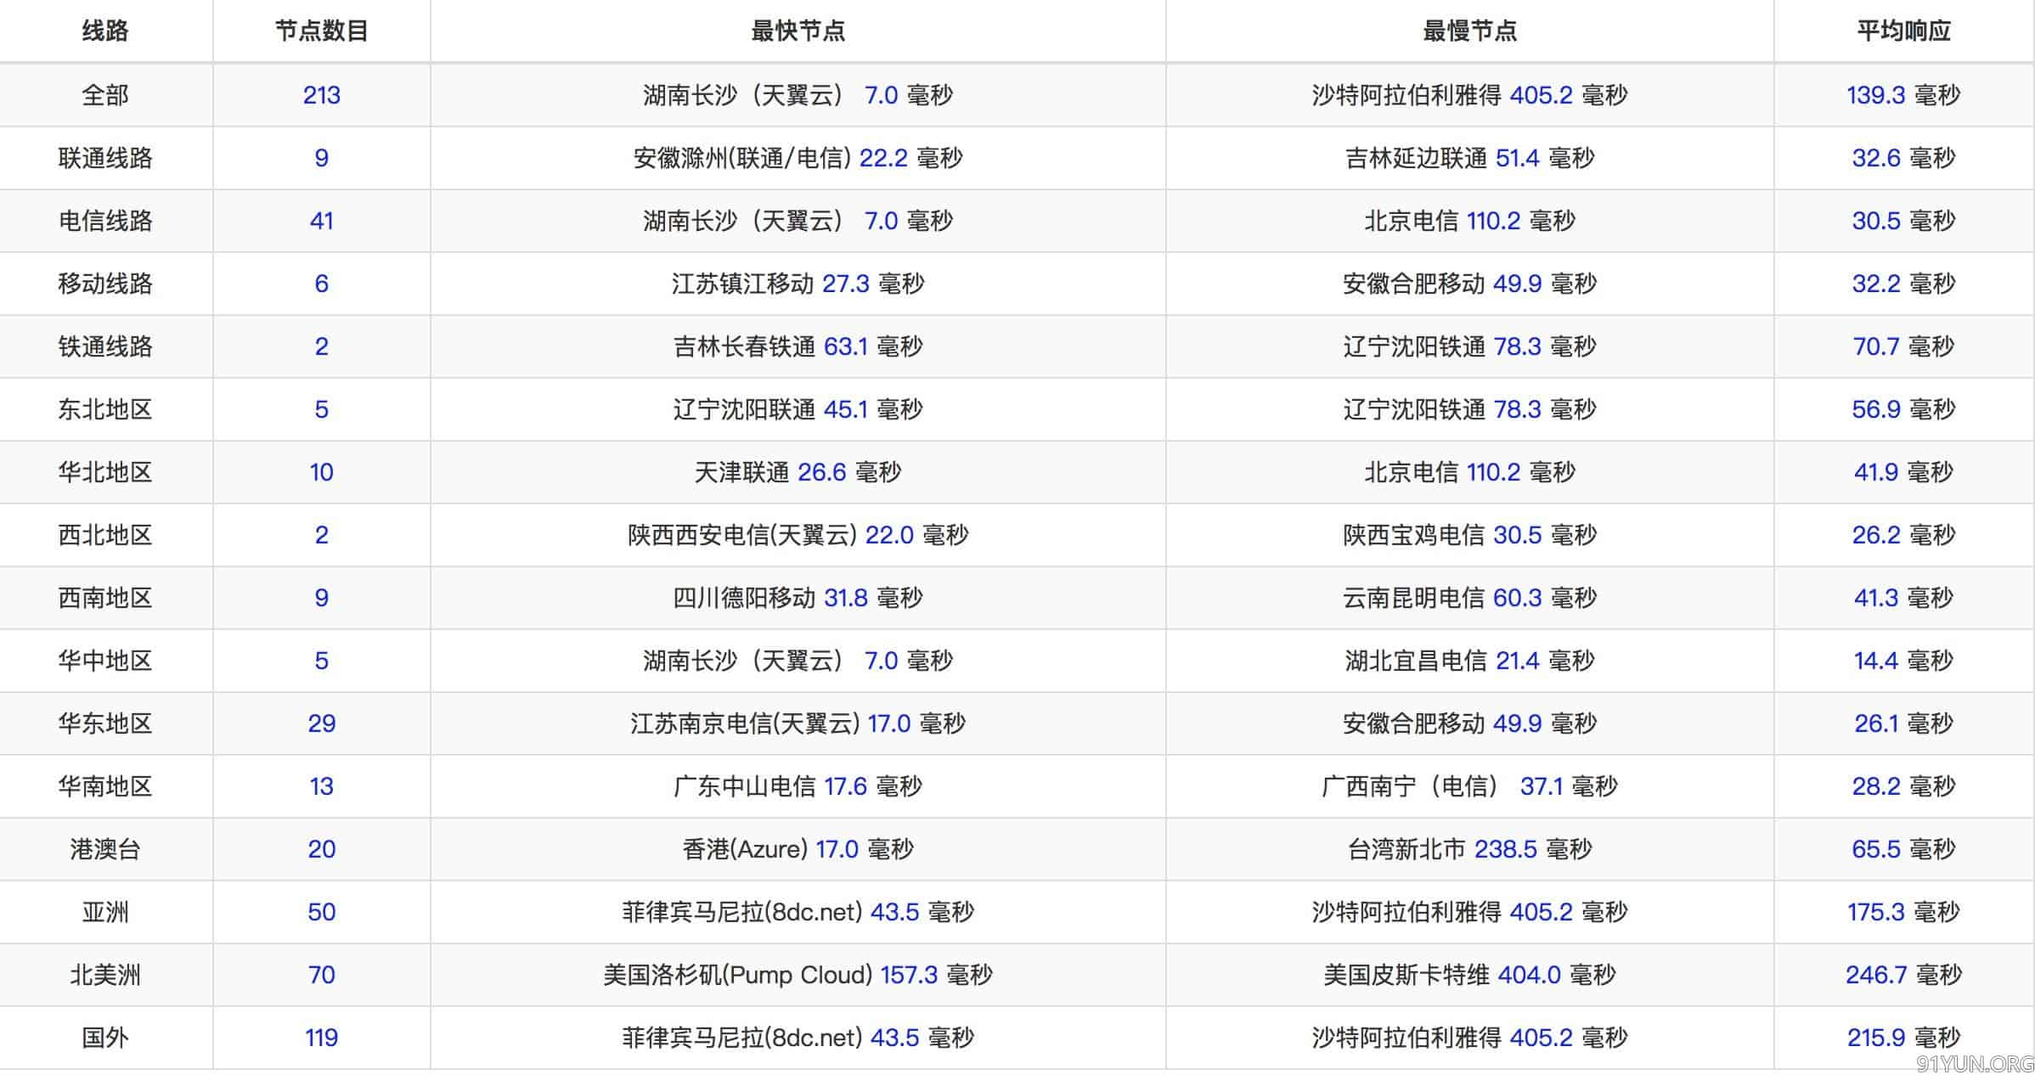2035x1075 pixels.
Task: Click the 北美洲 row label
Action: 105,974
